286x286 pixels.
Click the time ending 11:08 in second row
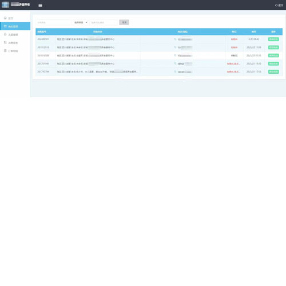(254, 47)
